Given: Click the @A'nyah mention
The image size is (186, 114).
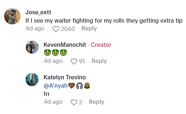Looking at the screenshot, I should [55, 86].
